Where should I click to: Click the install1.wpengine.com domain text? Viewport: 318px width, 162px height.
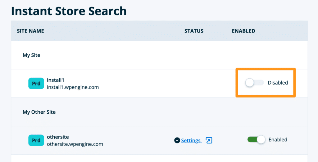point(73,87)
